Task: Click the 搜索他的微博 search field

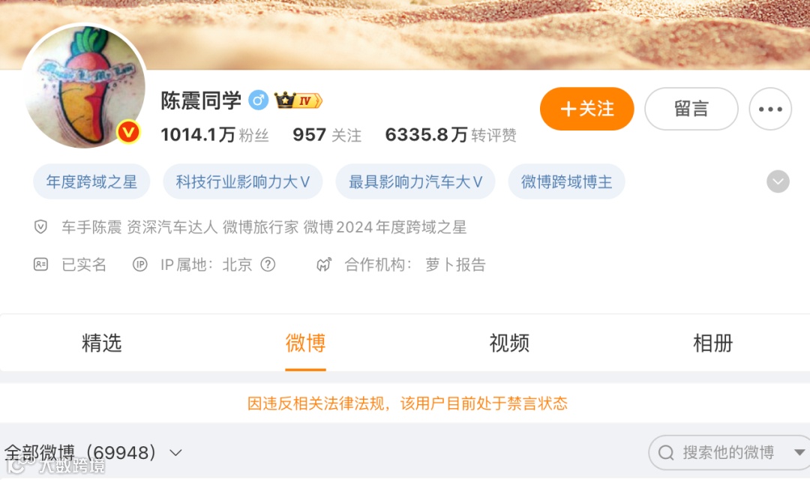Action: 729,452
